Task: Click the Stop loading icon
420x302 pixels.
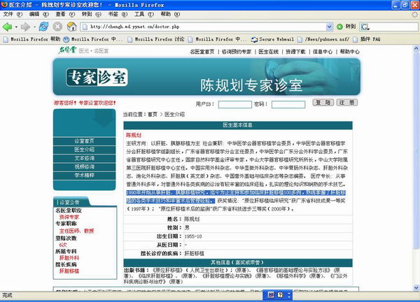Action: tap(57, 27)
